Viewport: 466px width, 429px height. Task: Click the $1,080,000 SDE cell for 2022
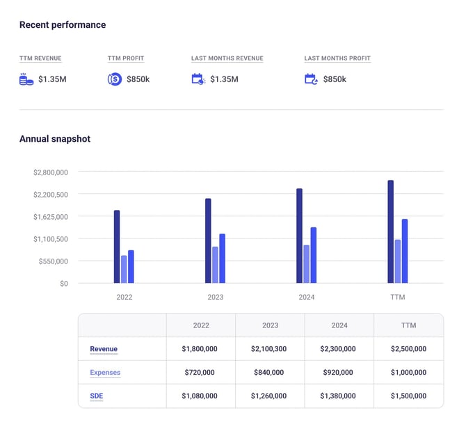(x=200, y=396)
